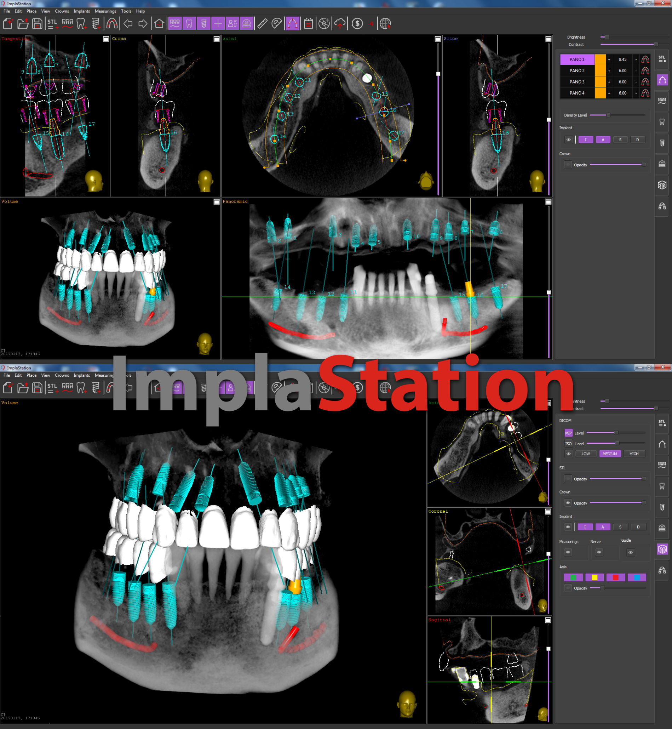The width and height of the screenshot is (672, 729).
Task: Select PANO 4 row button
Action: point(577,93)
